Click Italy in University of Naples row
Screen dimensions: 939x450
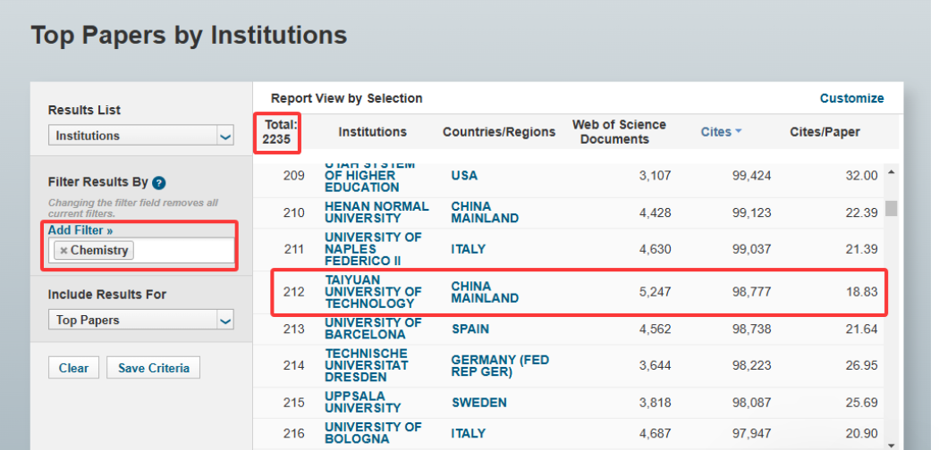(468, 249)
